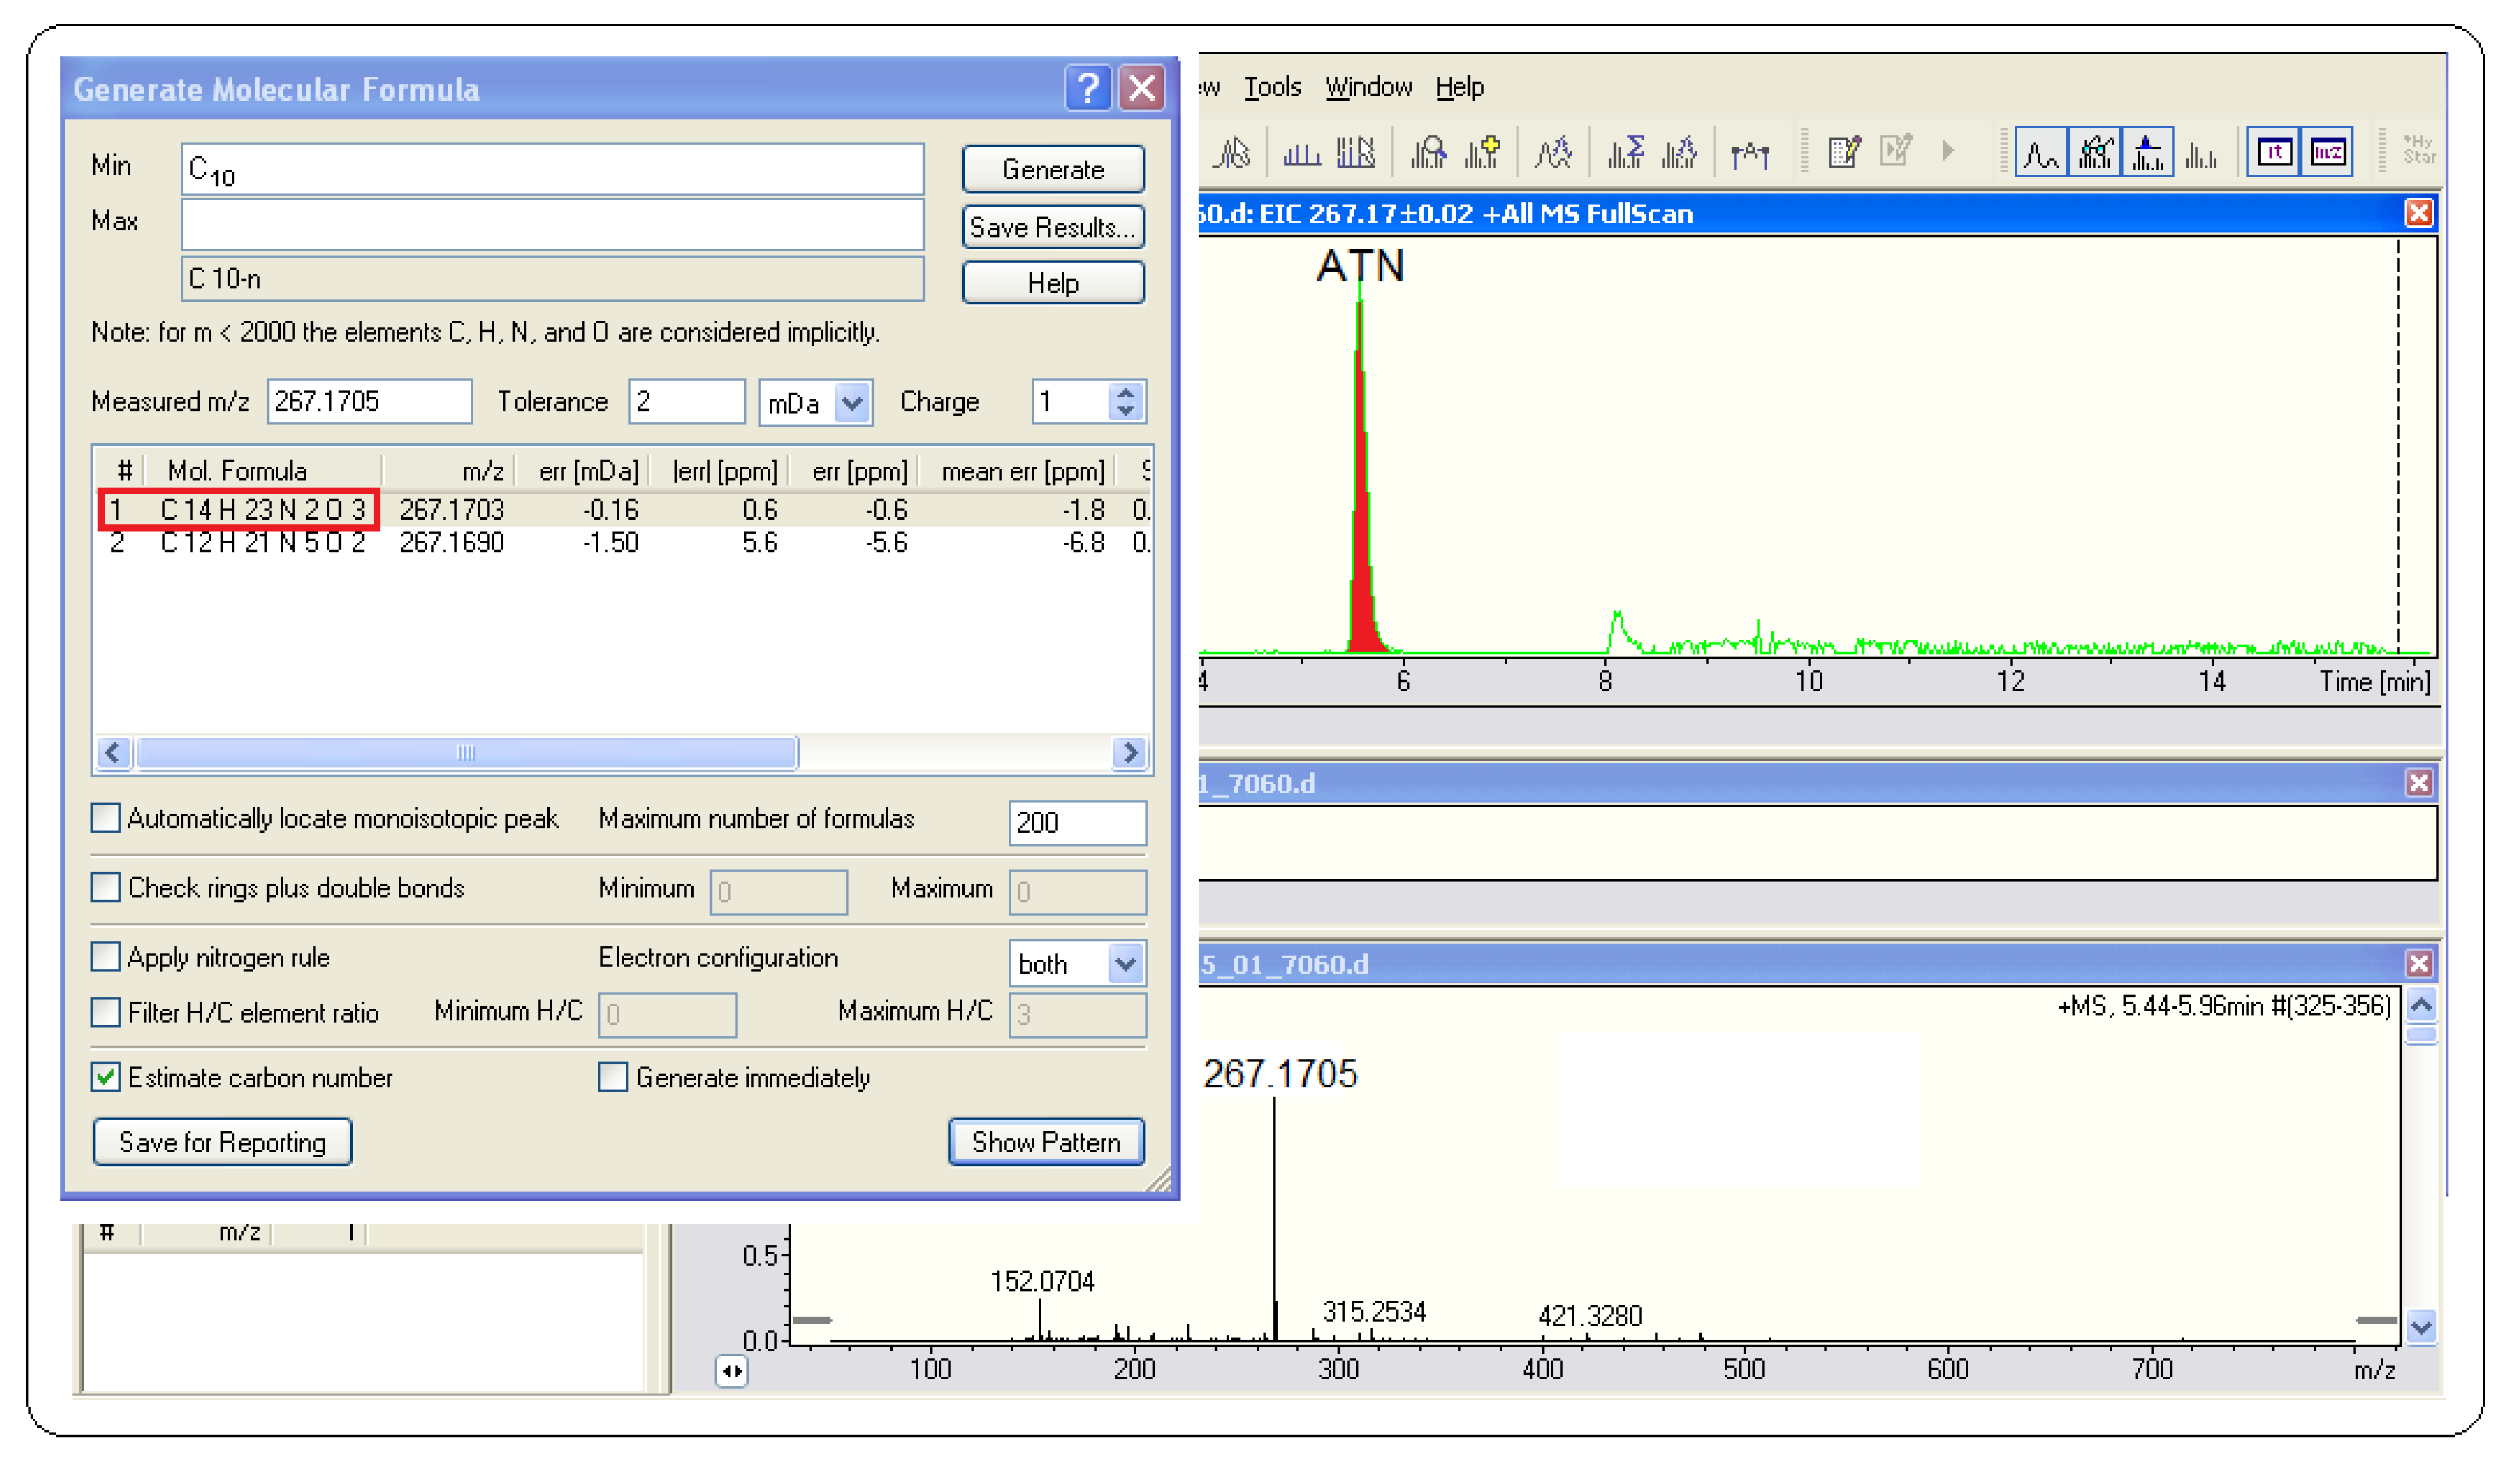Click formula table scroll-left arrow

tap(113, 752)
